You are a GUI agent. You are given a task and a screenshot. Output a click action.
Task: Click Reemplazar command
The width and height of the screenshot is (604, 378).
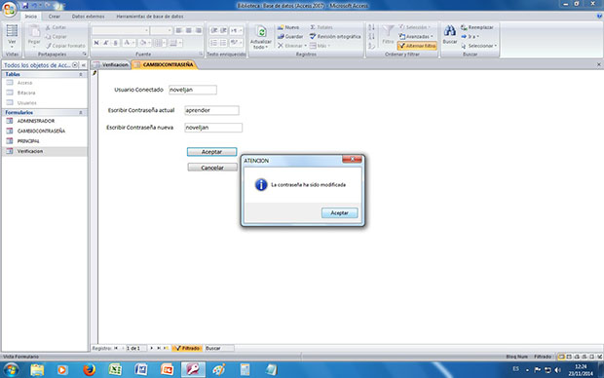pyautogui.click(x=477, y=27)
